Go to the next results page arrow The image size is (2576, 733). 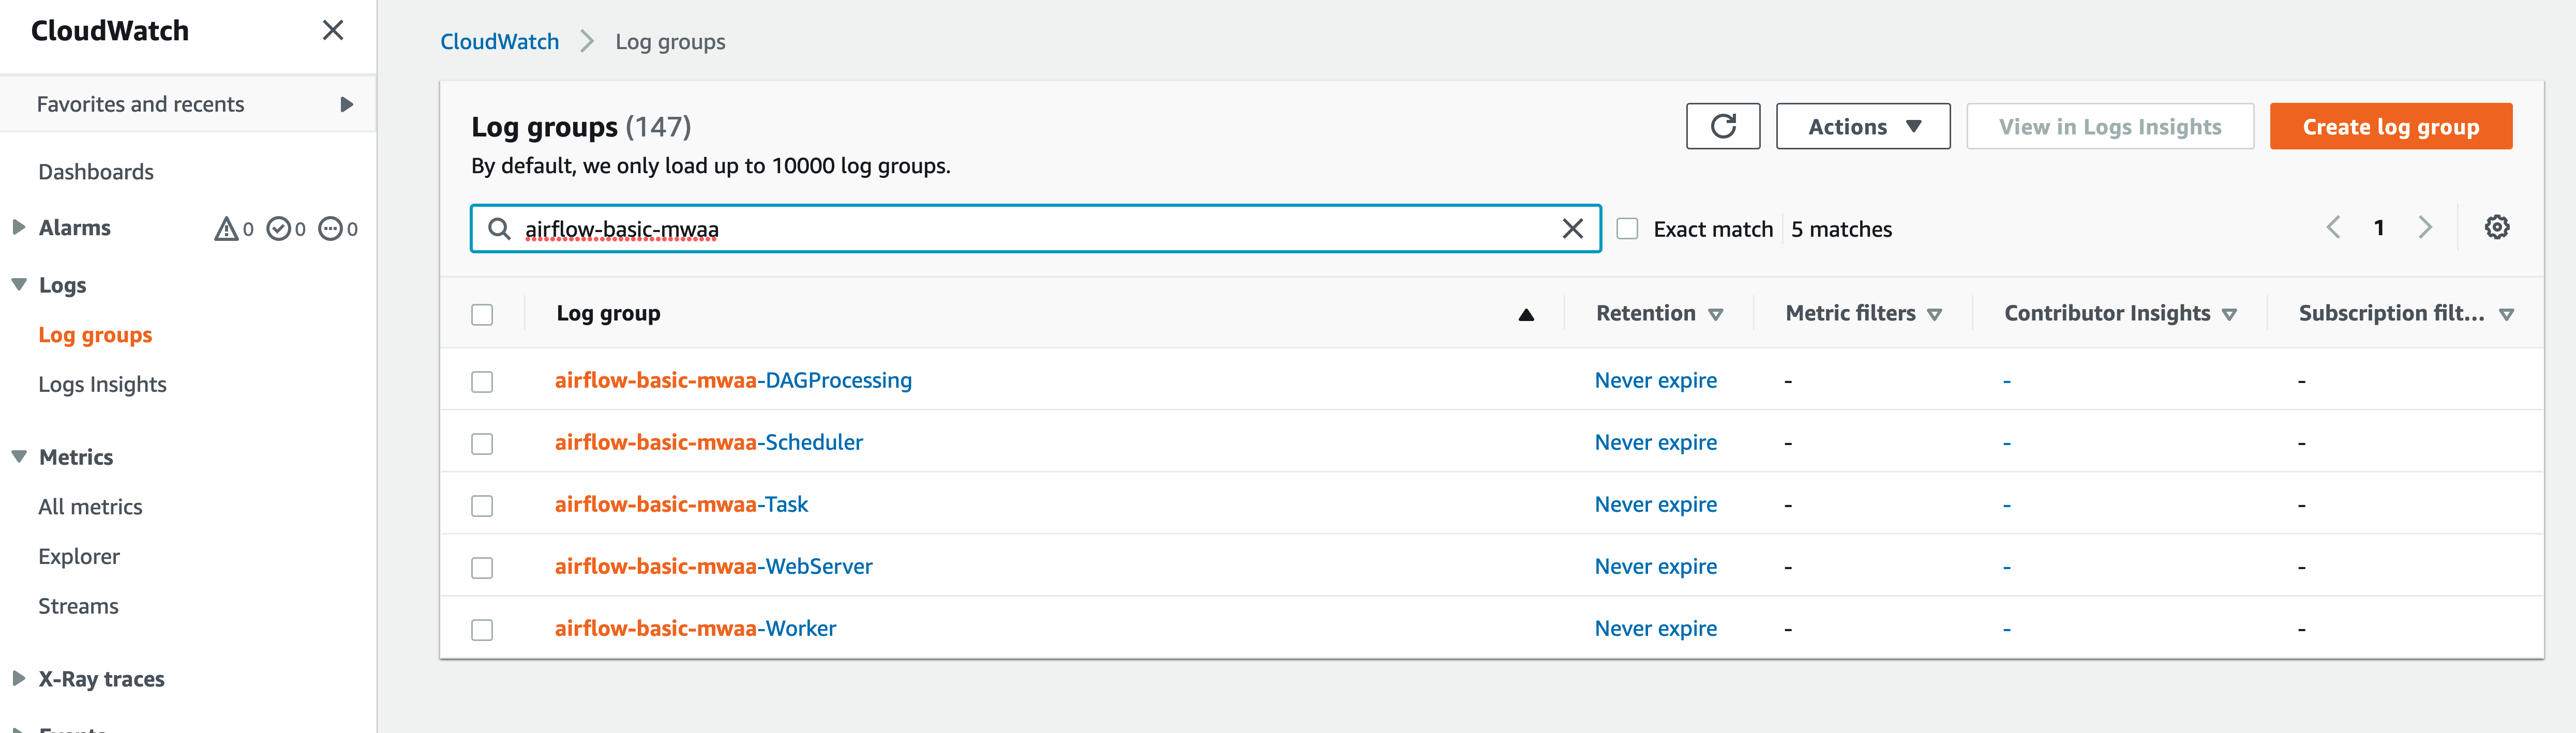2425,227
